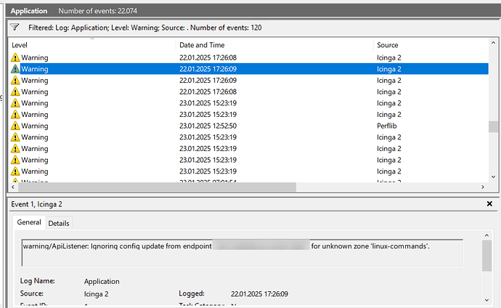
Task: Click the event list's vertical scroll up arrow
Action: pyautogui.click(x=493, y=43)
